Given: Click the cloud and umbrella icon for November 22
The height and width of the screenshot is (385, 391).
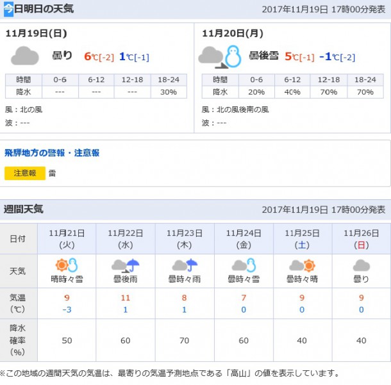Looking at the screenshot, I should pyautogui.click(x=125, y=265).
